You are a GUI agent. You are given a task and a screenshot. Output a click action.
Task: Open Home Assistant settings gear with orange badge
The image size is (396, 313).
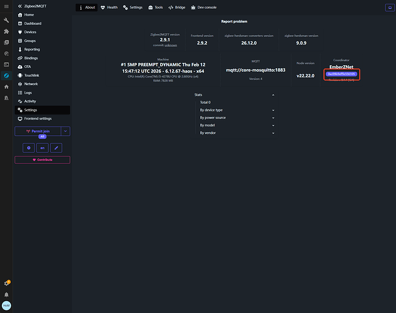tap(6, 283)
